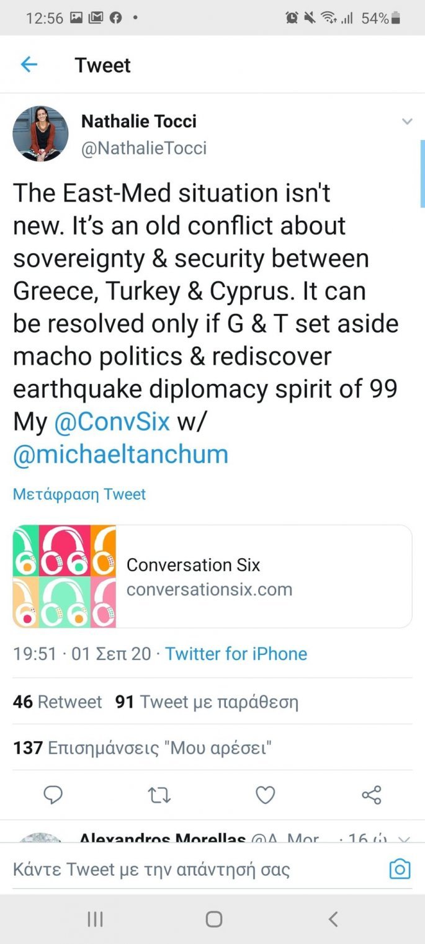Screen dimensions: 425x944
Task: Tap Android back navigation chevron
Action: tap(333, 919)
